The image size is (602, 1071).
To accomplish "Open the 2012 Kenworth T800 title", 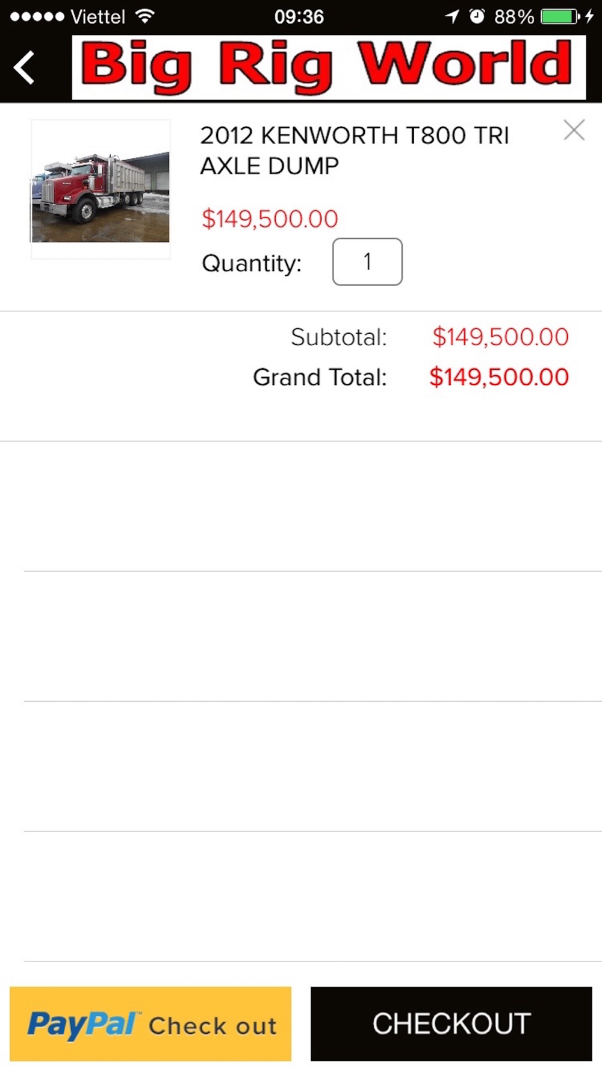I will [355, 151].
